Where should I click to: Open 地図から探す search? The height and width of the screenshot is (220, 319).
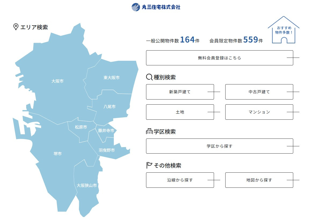tap(259, 180)
